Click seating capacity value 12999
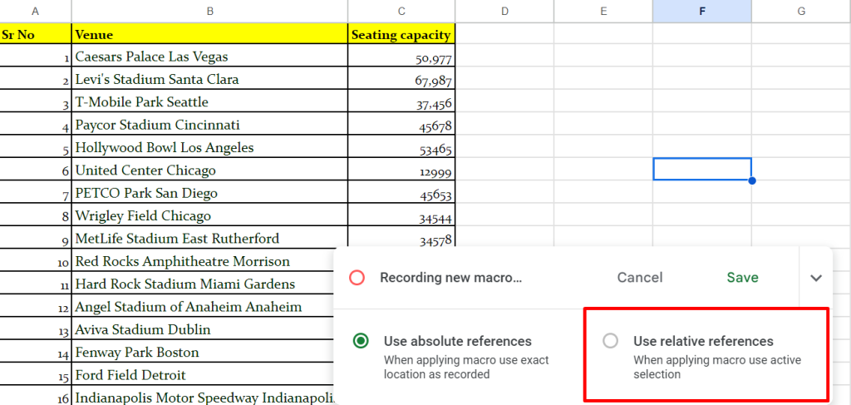This screenshot has width=851, height=405. point(401,170)
